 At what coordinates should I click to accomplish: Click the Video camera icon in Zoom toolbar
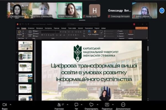(x=4, y=105)
